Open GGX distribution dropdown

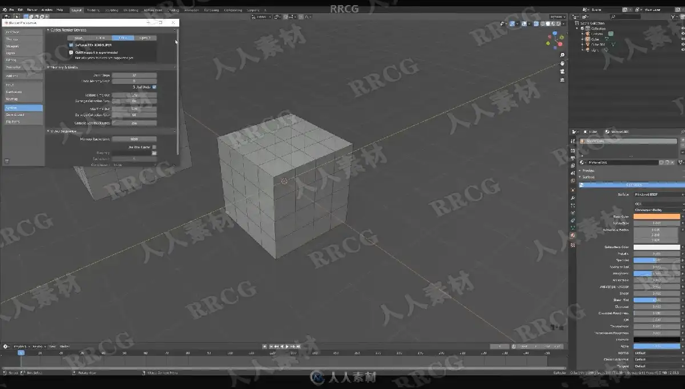(659, 204)
